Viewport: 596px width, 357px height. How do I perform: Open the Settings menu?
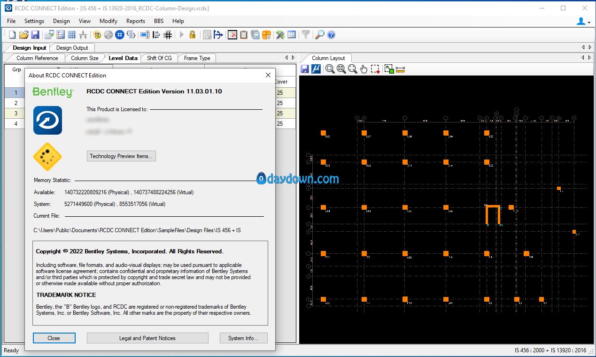pos(34,21)
